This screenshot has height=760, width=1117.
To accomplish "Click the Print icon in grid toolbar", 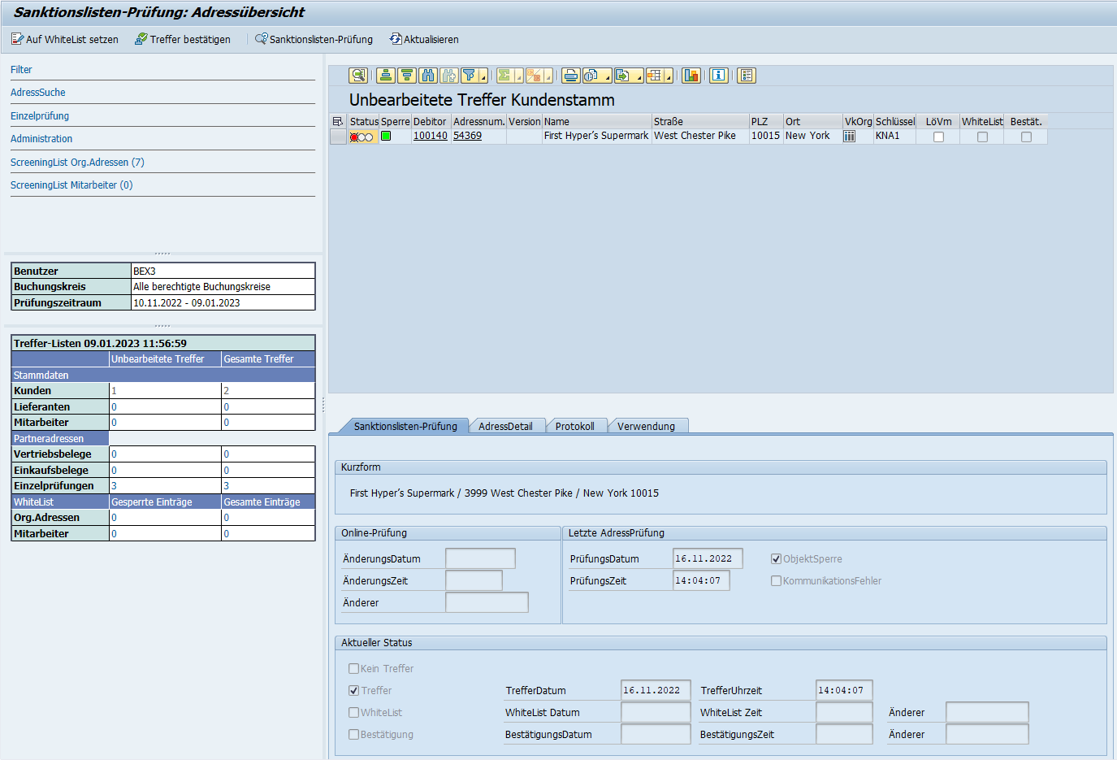I will (571, 76).
